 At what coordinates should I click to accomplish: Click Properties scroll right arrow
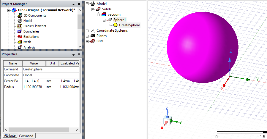(x=77, y=130)
